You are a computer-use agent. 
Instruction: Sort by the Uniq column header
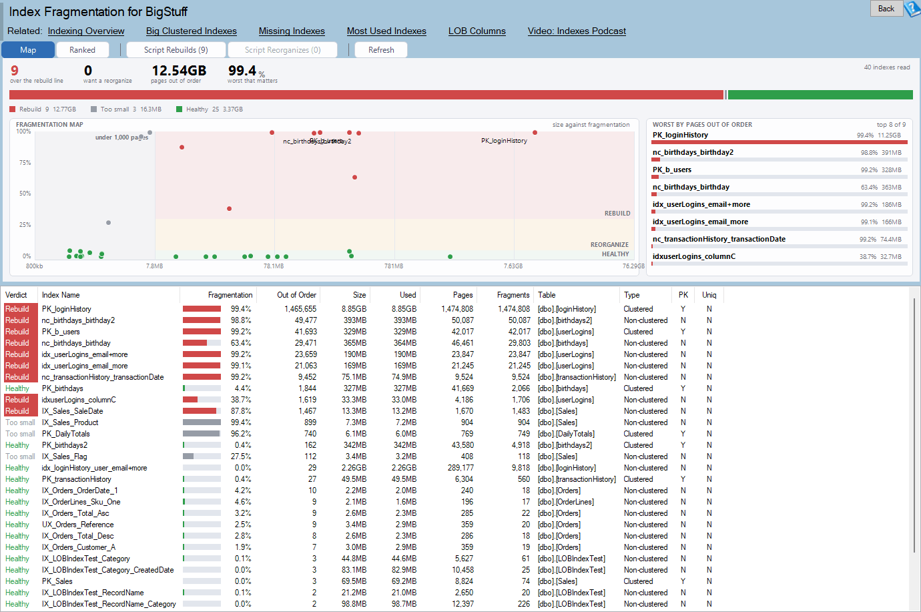(x=709, y=295)
